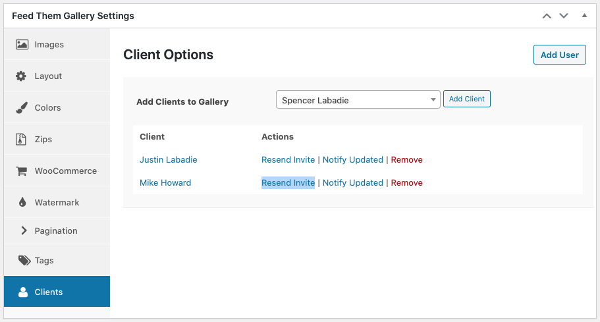
Task: Open Mike Howard client profile link
Action: click(165, 183)
